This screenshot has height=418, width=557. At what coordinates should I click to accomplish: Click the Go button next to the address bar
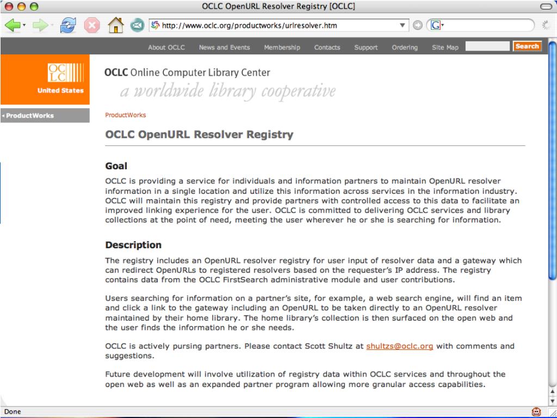[x=417, y=25]
